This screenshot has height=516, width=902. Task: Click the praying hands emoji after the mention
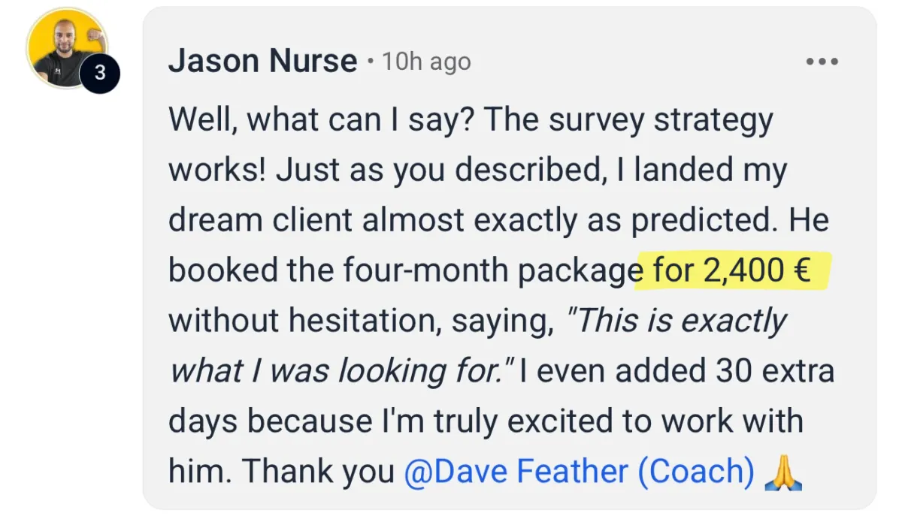pyautogui.click(x=782, y=472)
